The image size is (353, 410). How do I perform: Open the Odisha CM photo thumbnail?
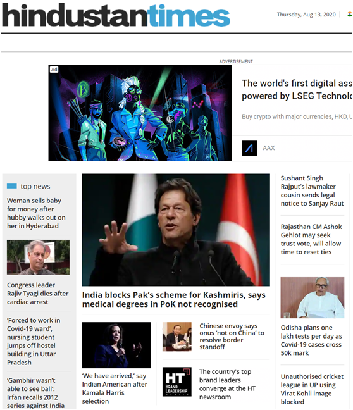pos(313,297)
